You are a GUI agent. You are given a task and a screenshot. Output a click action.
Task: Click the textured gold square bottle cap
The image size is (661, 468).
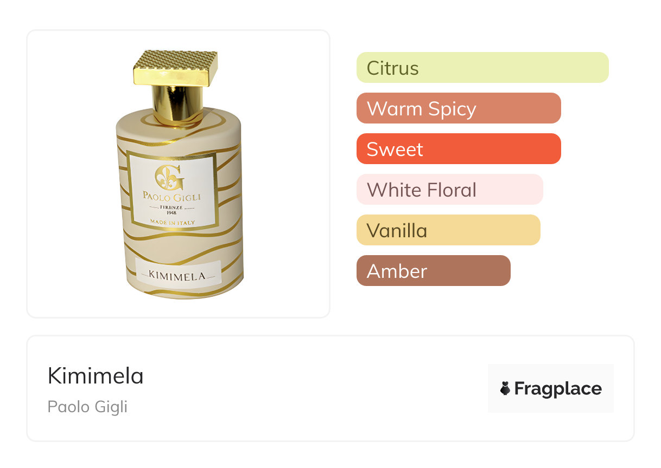(176, 69)
